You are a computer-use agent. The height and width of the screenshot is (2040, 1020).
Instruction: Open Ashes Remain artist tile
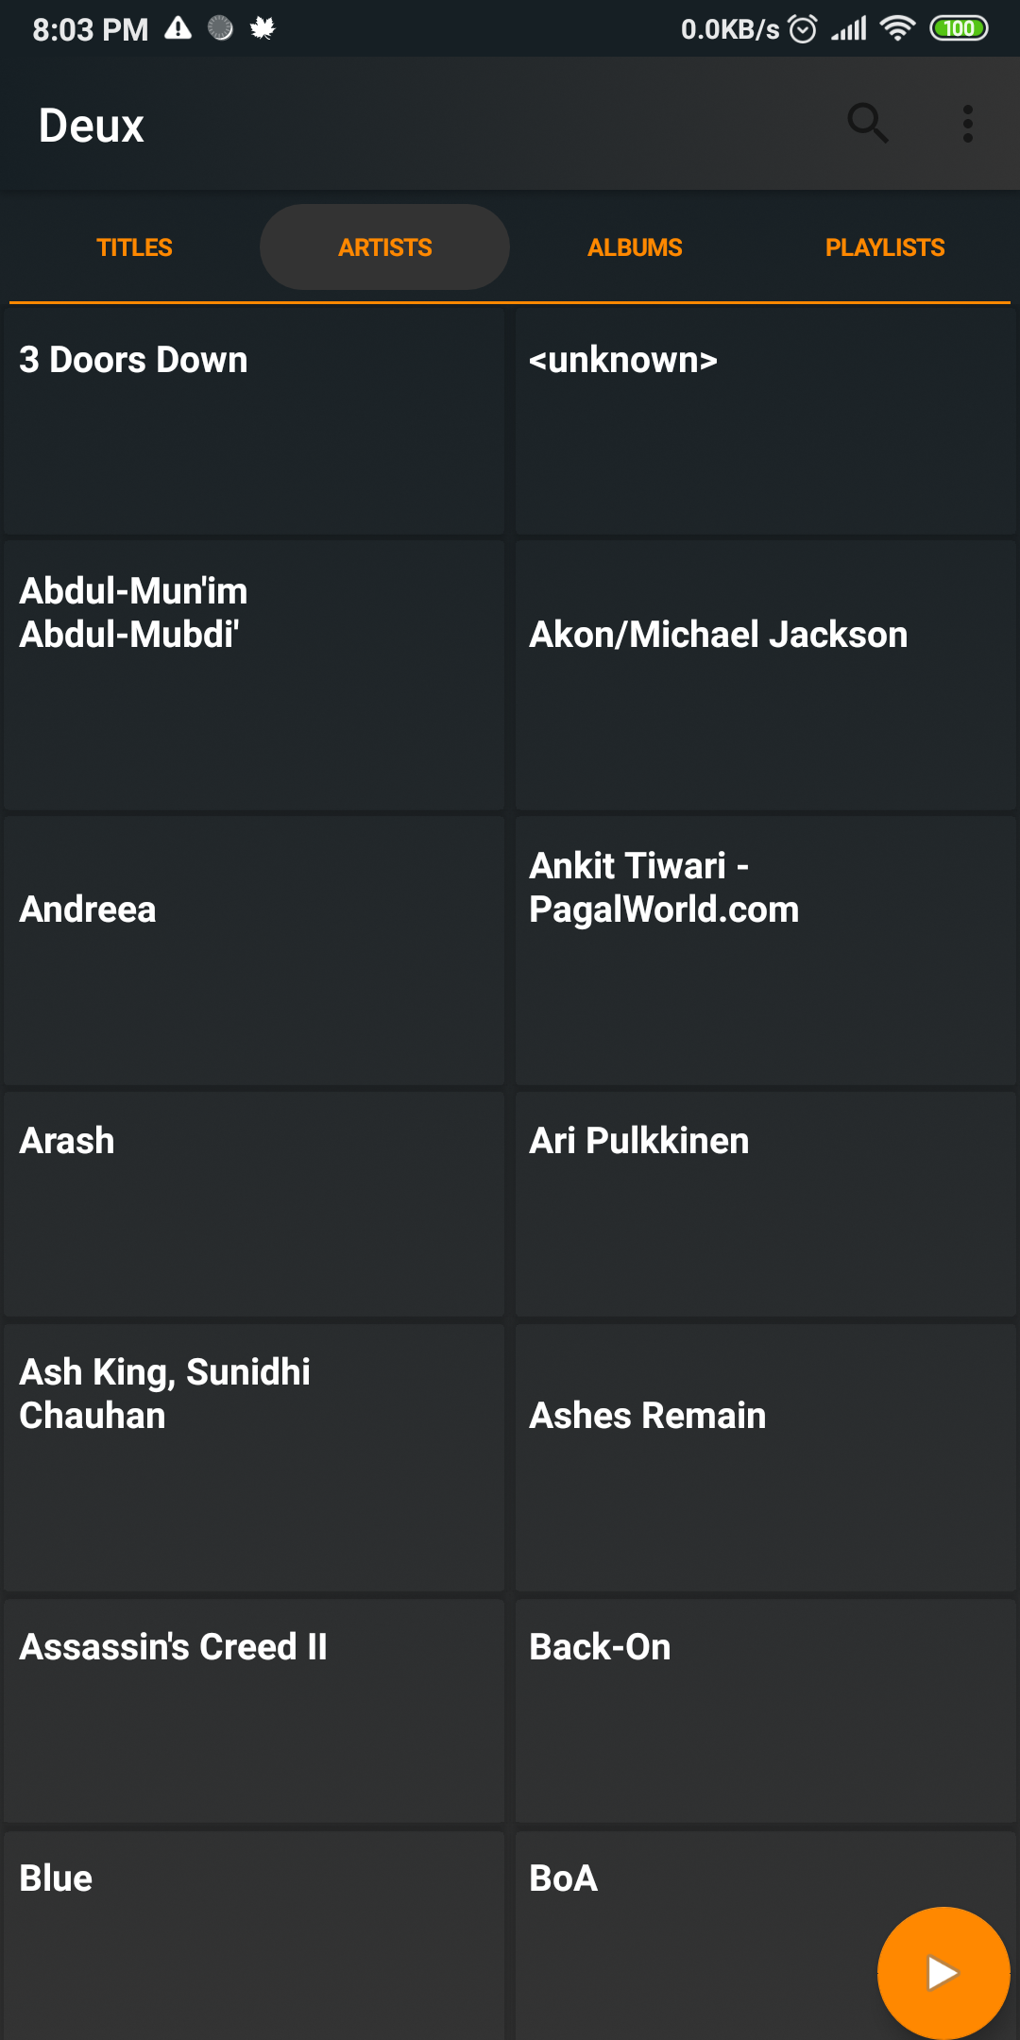point(765,1456)
